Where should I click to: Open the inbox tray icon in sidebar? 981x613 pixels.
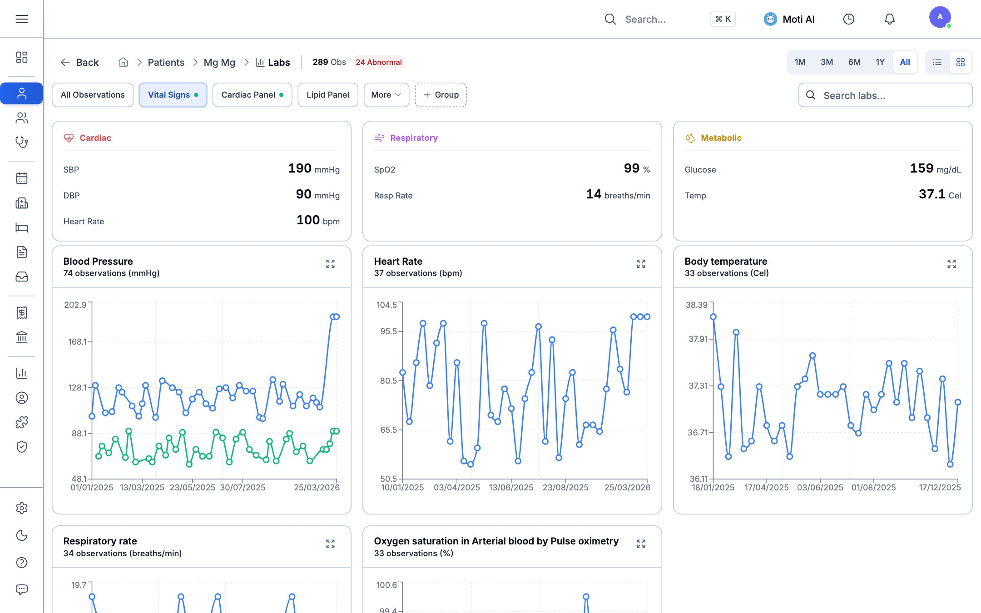pos(22,277)
